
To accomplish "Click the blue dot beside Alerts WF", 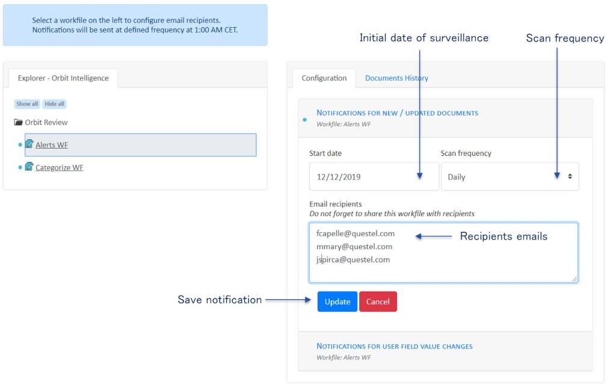I will [x=20, y=145].
